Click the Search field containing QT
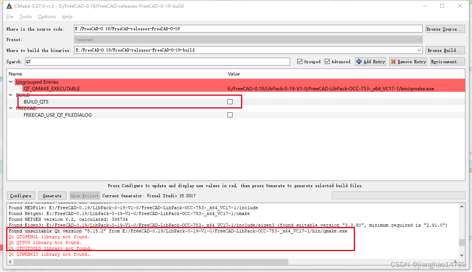 click(x=157, y=62)
